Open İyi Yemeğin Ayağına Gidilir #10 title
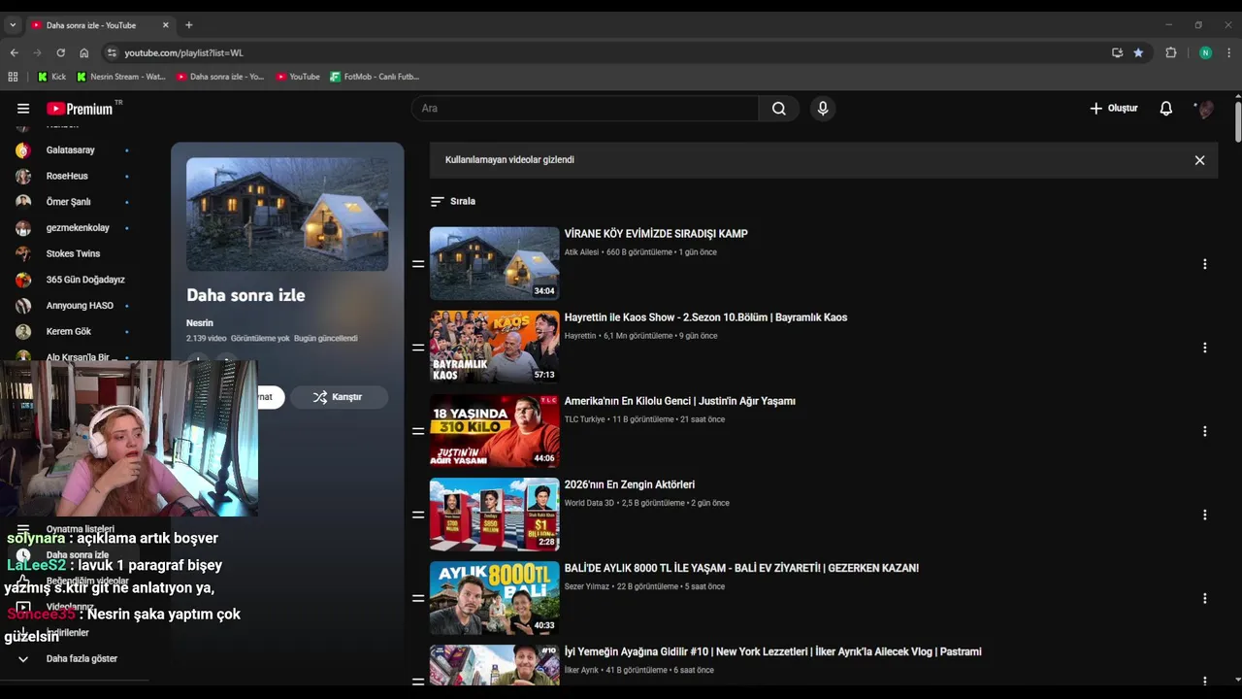This screenshot has width=1242, height=699. click(x=772, y=651)
